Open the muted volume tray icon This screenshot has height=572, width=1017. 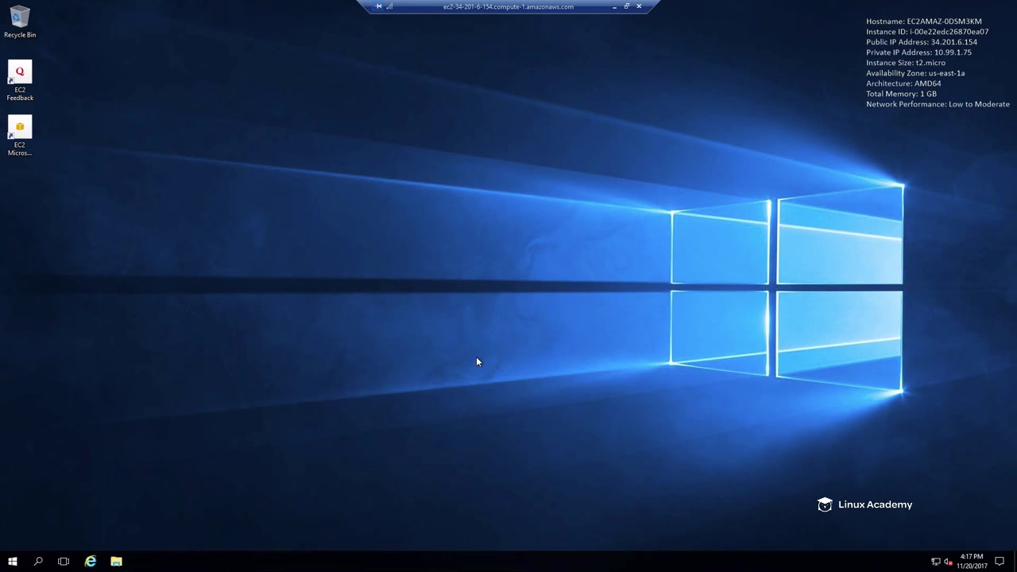click(948, 562)
